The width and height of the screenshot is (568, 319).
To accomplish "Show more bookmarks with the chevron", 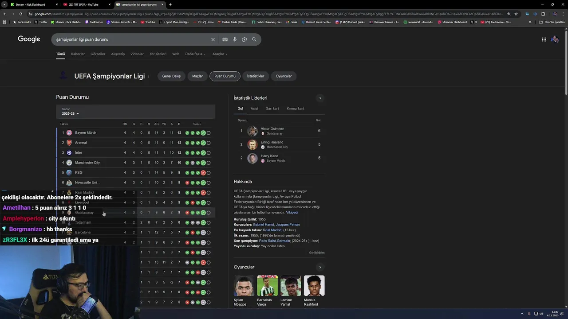I will coord(530,22).
